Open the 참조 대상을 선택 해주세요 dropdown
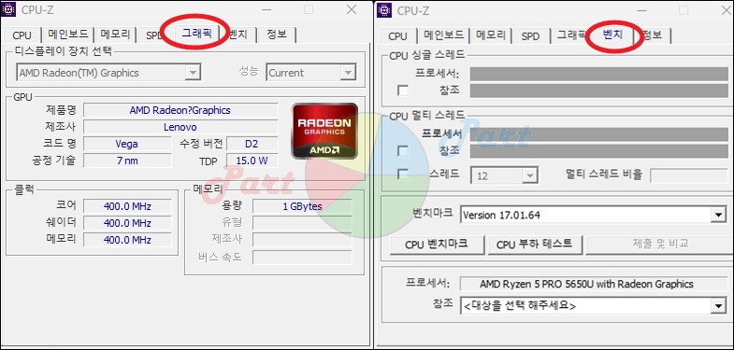This screenshot has height=350, width=734. [x=718, y=305]
